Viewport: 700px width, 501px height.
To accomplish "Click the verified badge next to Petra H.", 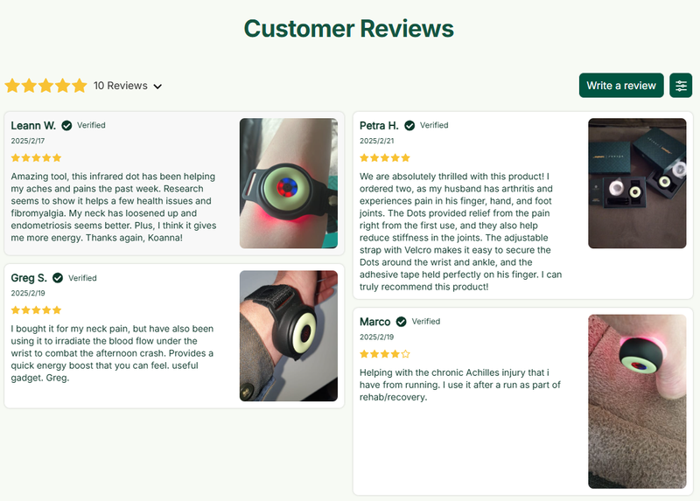I will pos(409,125).
